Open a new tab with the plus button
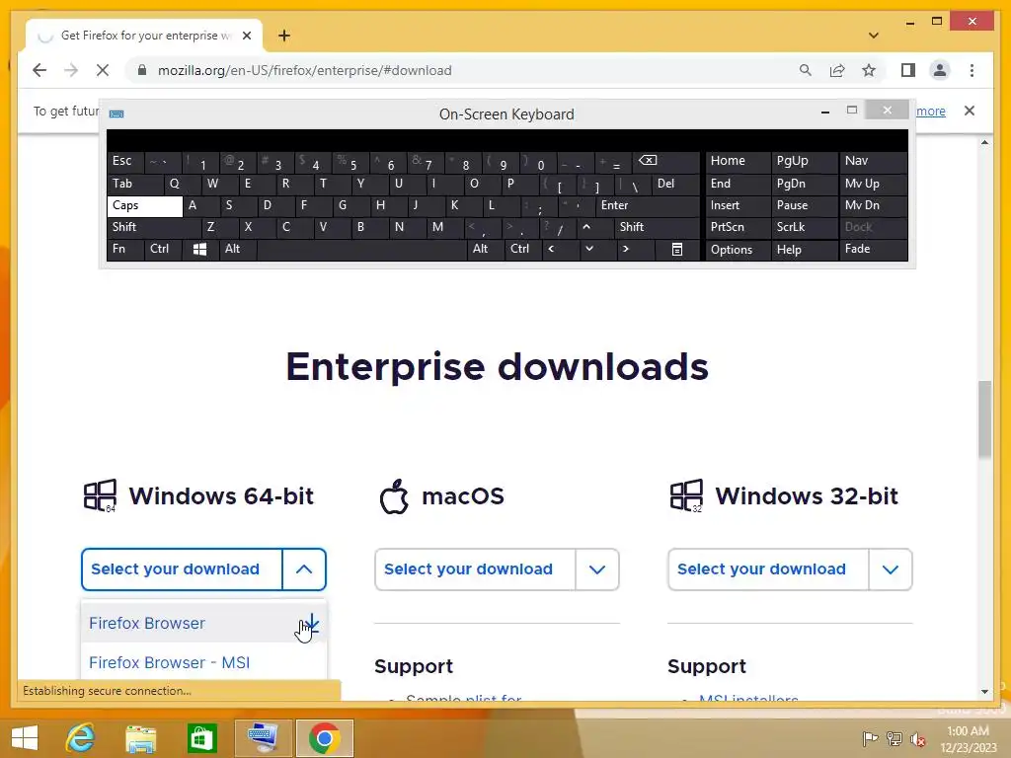Viewport: 1011px width, 758px height. pos(284,36)
